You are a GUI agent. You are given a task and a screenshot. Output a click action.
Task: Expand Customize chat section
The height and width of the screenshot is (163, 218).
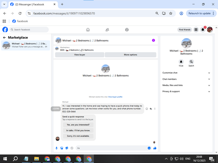[x=186, y=73]
